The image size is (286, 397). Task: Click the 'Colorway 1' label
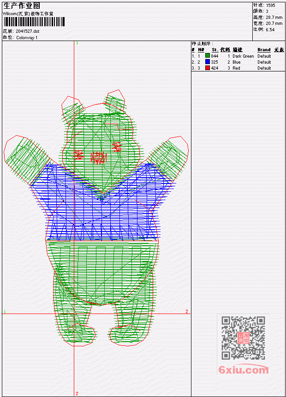[x=27, y=38]
